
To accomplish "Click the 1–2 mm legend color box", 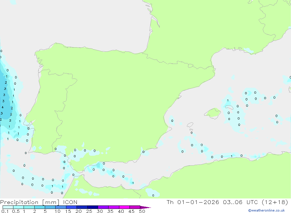I will pos(29,207).
